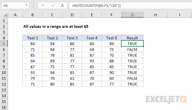Viewport: 192px width, 110px height.
Task: Select the TRUE result cell in row 5
Action: (132, 44)
